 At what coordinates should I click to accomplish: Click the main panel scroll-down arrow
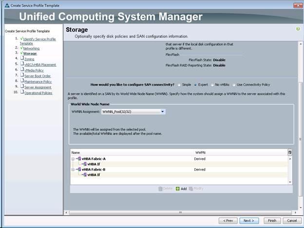click(301, 208)
